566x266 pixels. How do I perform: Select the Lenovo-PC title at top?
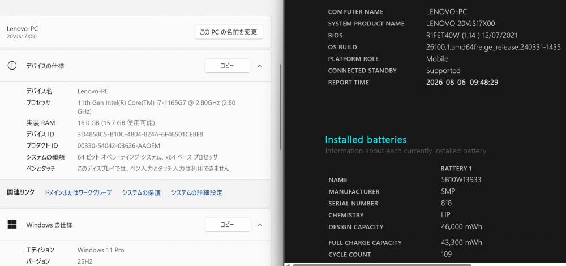point(23,29)
